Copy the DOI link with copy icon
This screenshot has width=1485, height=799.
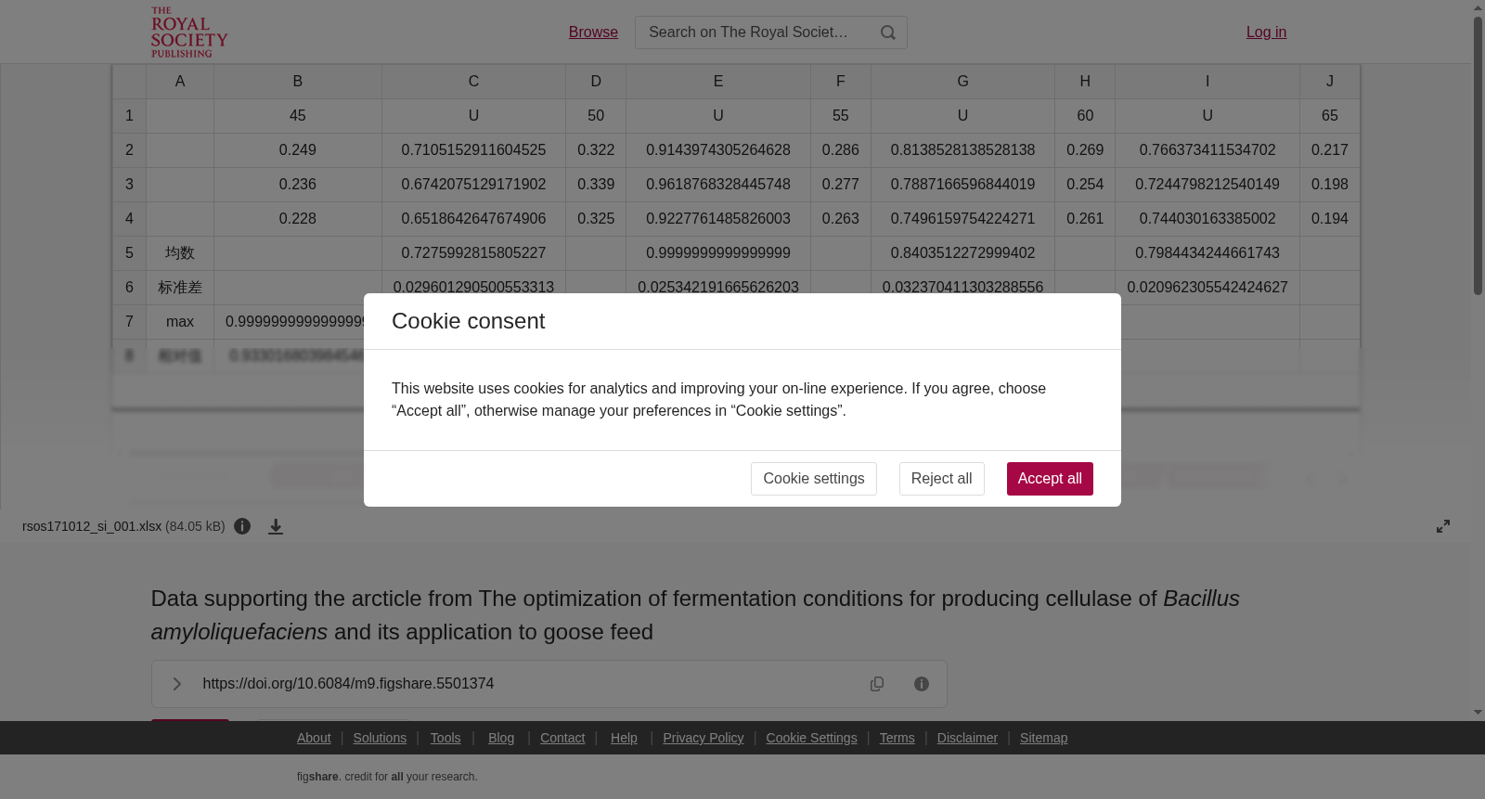pyautogui.click(x=877, y=684)
